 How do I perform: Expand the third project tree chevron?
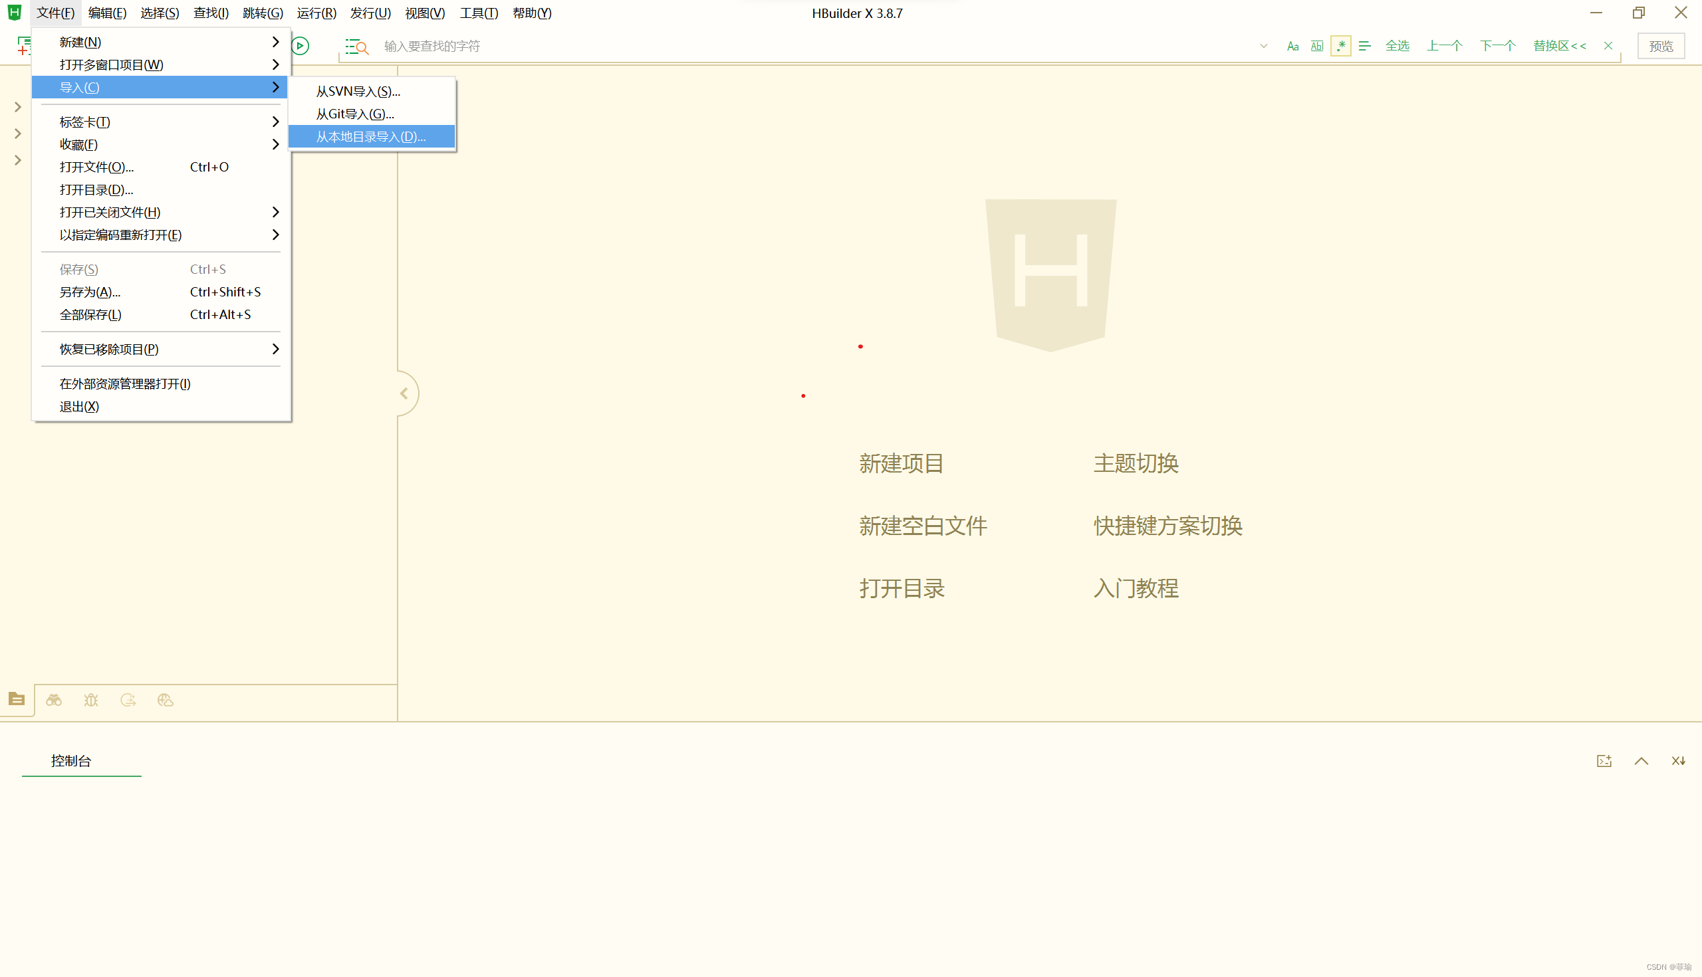(18, 160)
